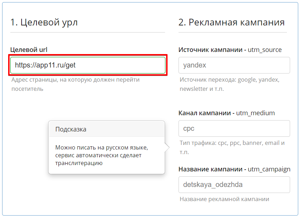Click the "1. Целевой урл" section heading

coord(44,22)
